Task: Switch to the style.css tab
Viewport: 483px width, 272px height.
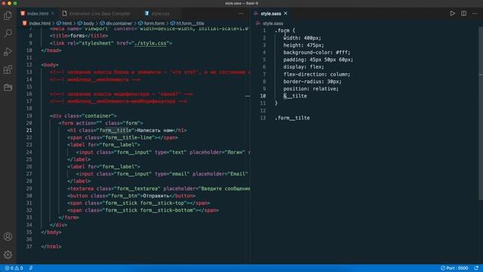Action: 160,14
